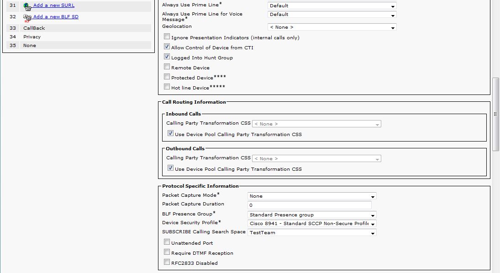The height and width of the screenshot is (273, 500).
Task: Click the SURL globe phone icon
Action: (27, 6)
